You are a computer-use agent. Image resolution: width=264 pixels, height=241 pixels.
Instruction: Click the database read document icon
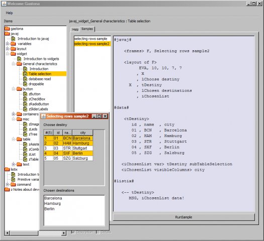coord(25,79)
